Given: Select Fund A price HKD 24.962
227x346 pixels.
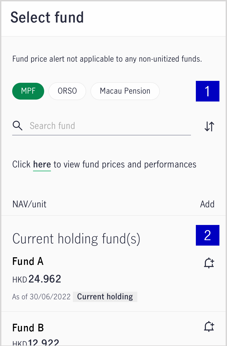Looking at the screenshot, I should pos(37,279).
